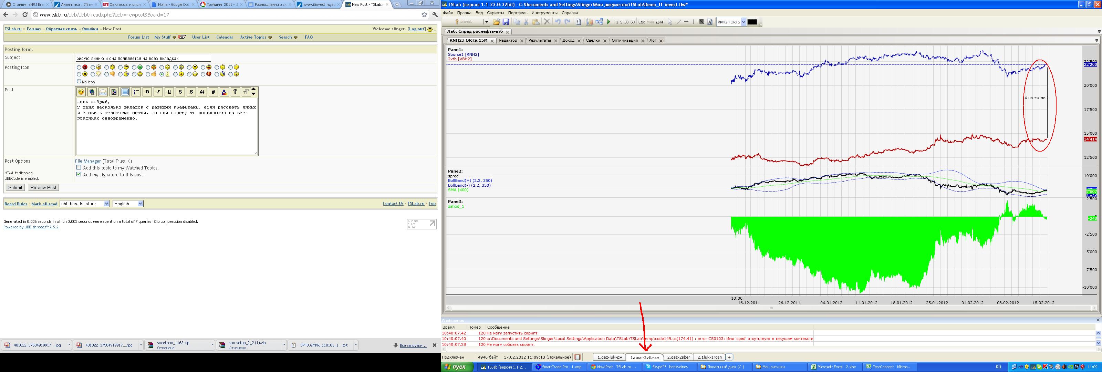Open file with the folder icon
The height and width of the screenshot is (372, 1102).
tap(496, 22)
